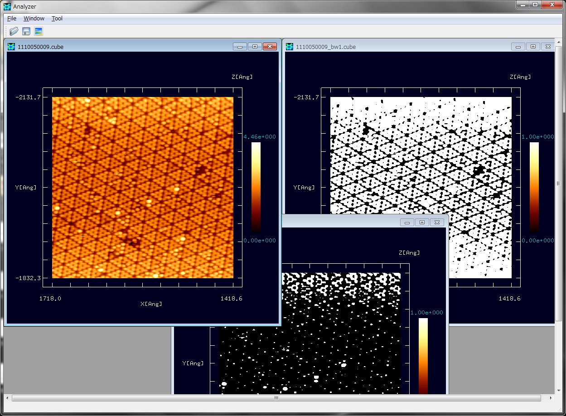Click the image export picture toolbar icon

click(39, 31)
